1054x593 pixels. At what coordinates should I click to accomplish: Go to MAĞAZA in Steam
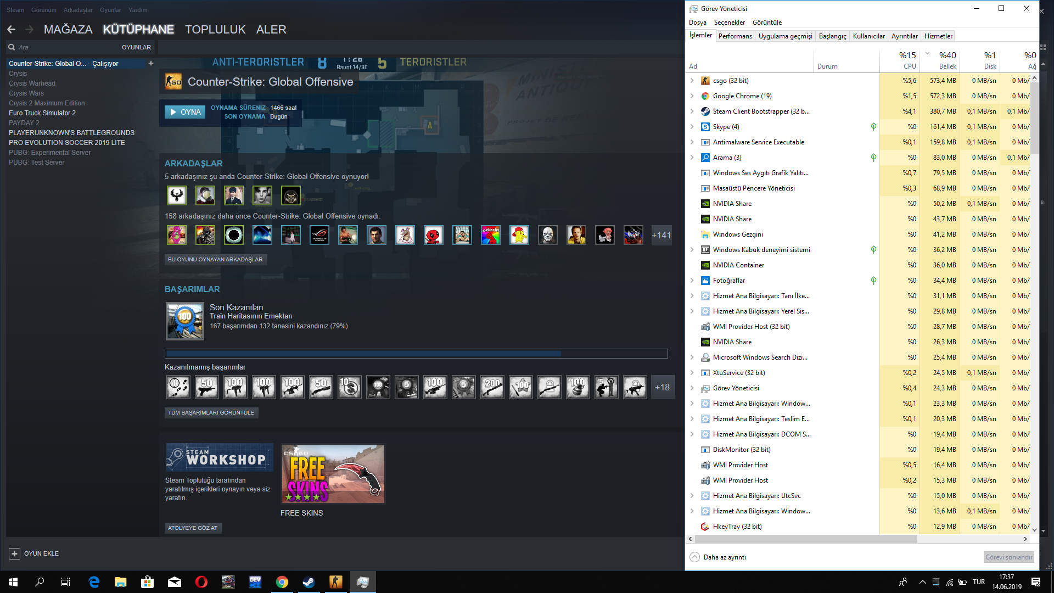[68, 30]
